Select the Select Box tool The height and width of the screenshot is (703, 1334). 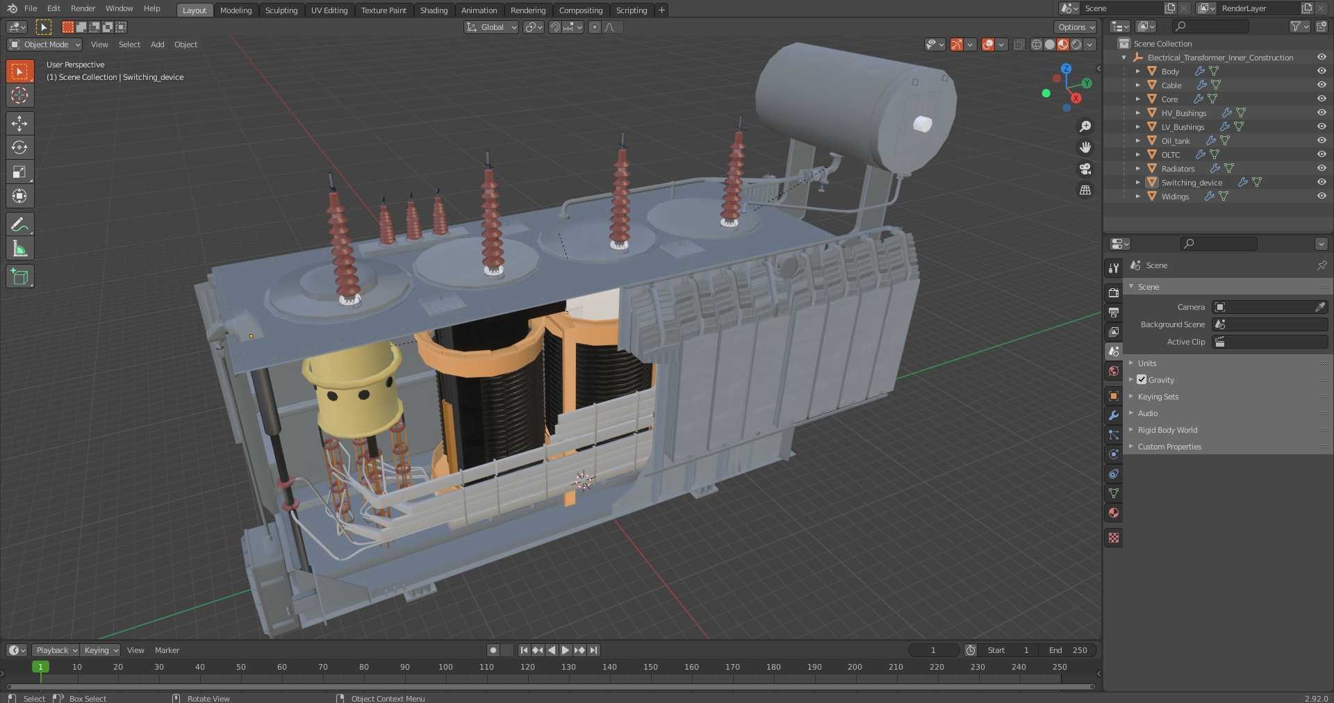pyautogui.click(x=19, y=72)
